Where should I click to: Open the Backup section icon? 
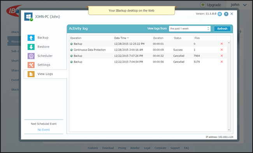(x=31, y=38)
